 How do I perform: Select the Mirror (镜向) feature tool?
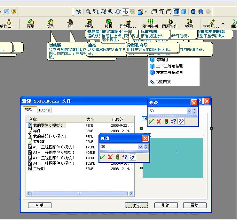(x=189, y=24)
